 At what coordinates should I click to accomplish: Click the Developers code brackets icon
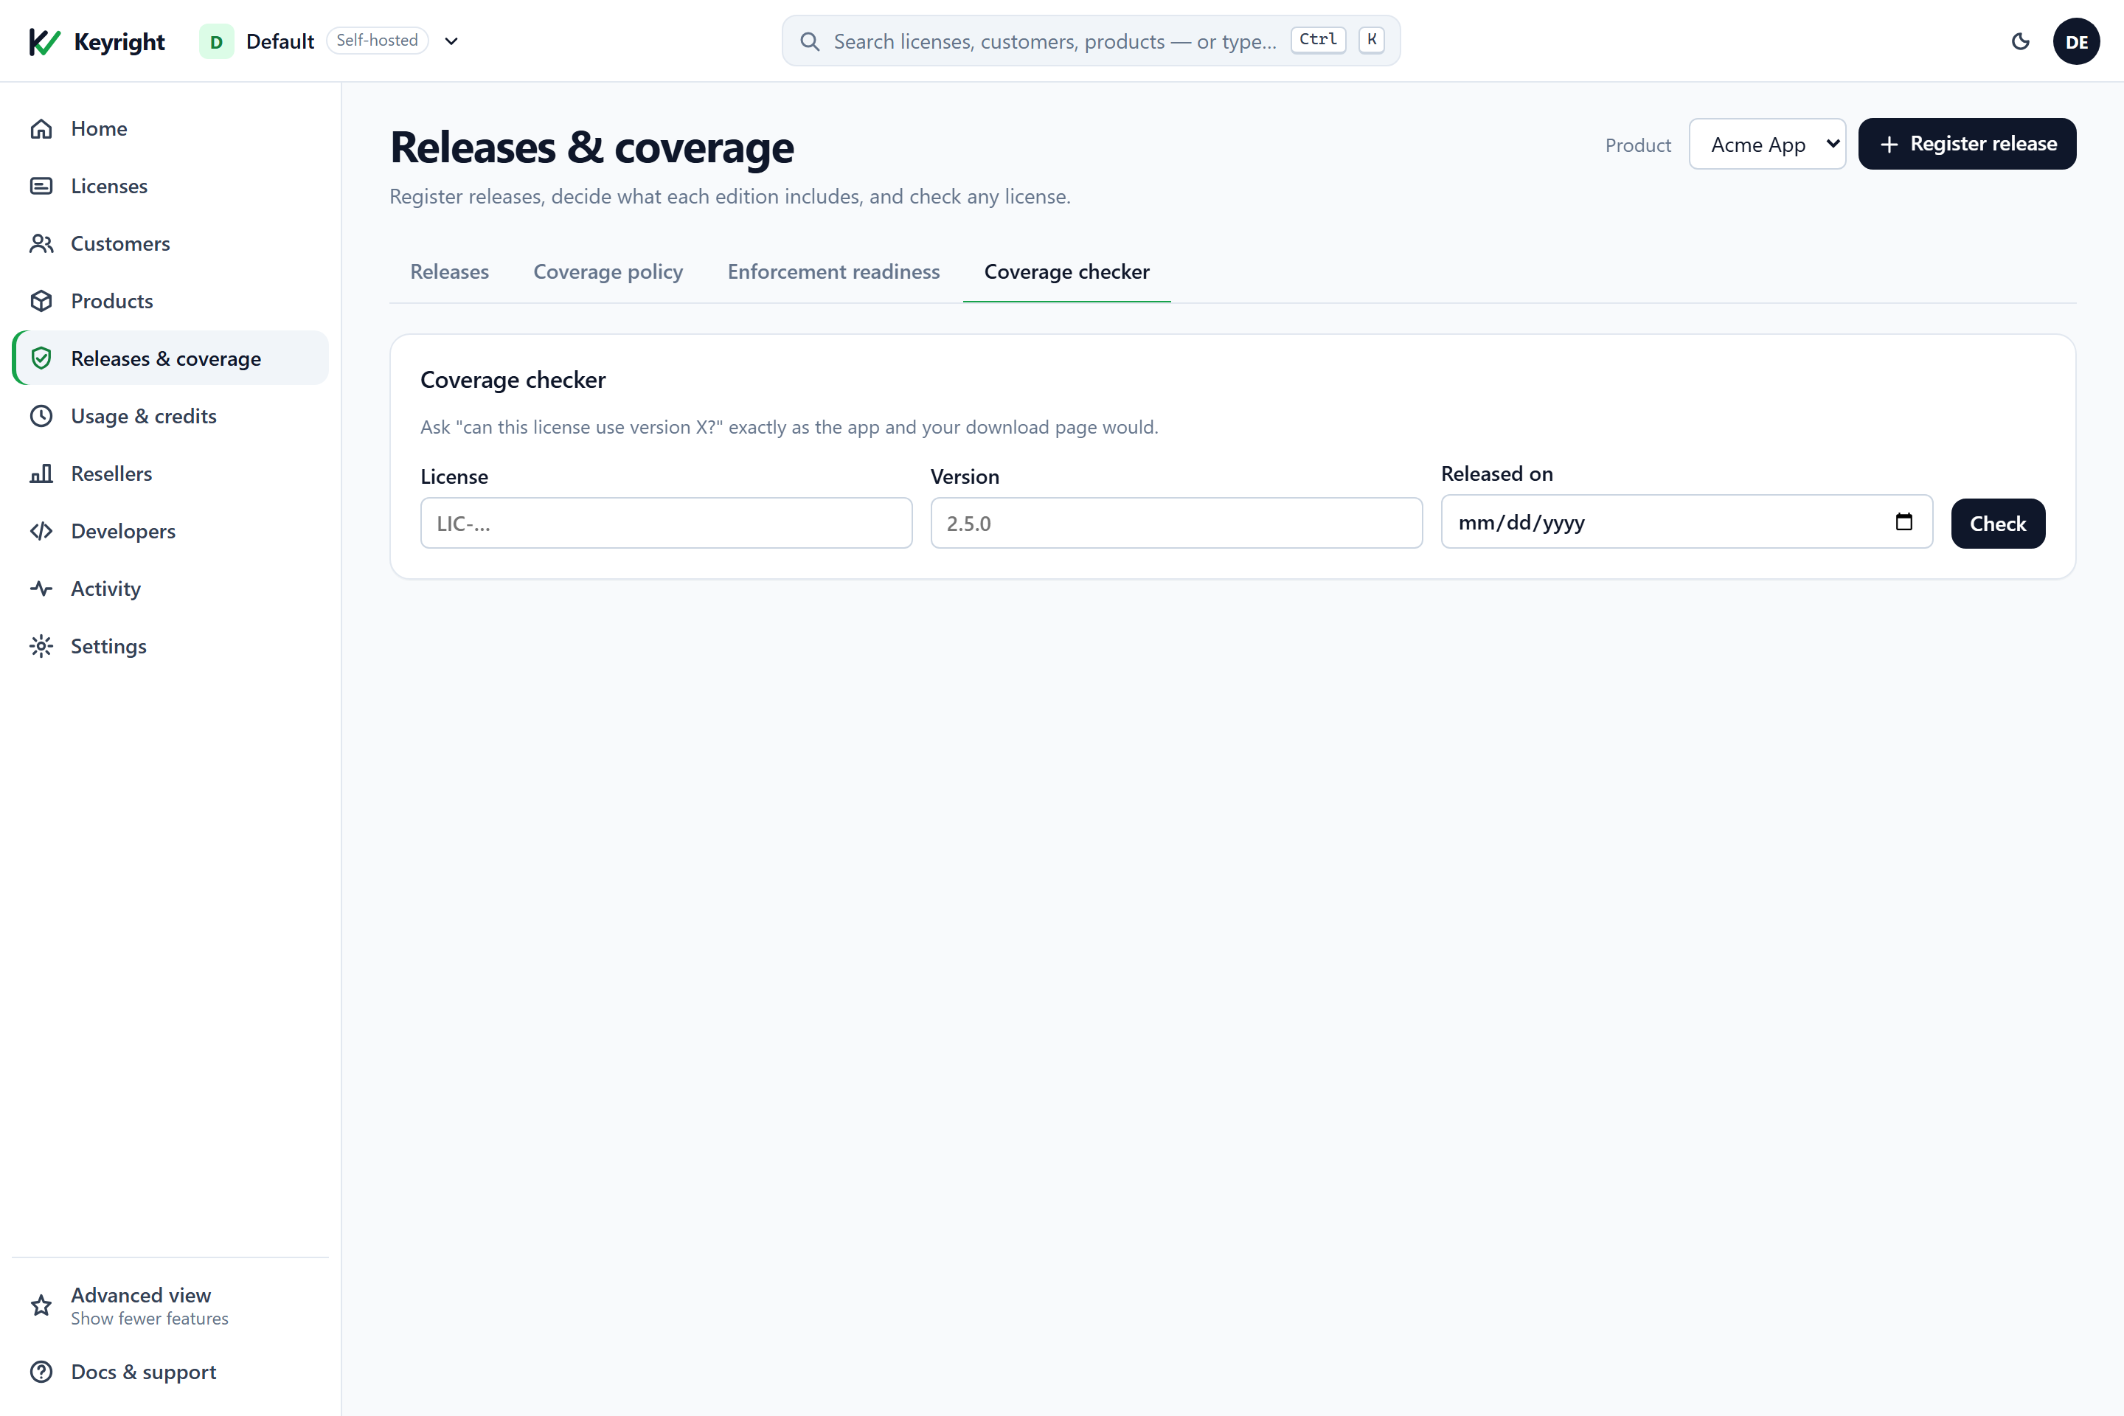pos(41,531)
